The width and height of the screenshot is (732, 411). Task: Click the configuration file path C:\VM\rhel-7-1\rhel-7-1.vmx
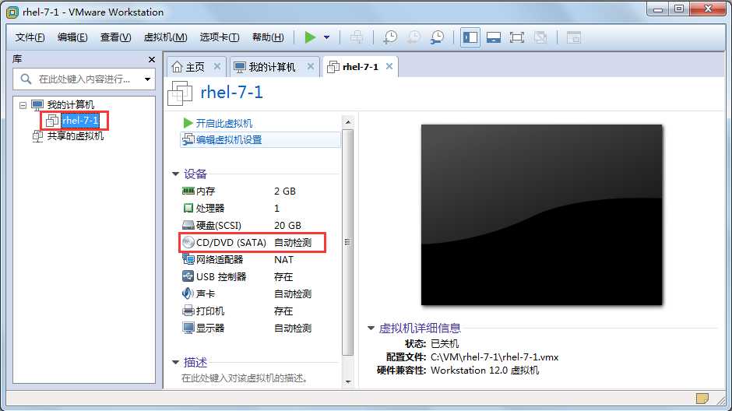494,357
